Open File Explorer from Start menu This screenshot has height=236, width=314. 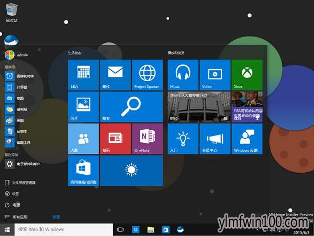pos(20,183)
